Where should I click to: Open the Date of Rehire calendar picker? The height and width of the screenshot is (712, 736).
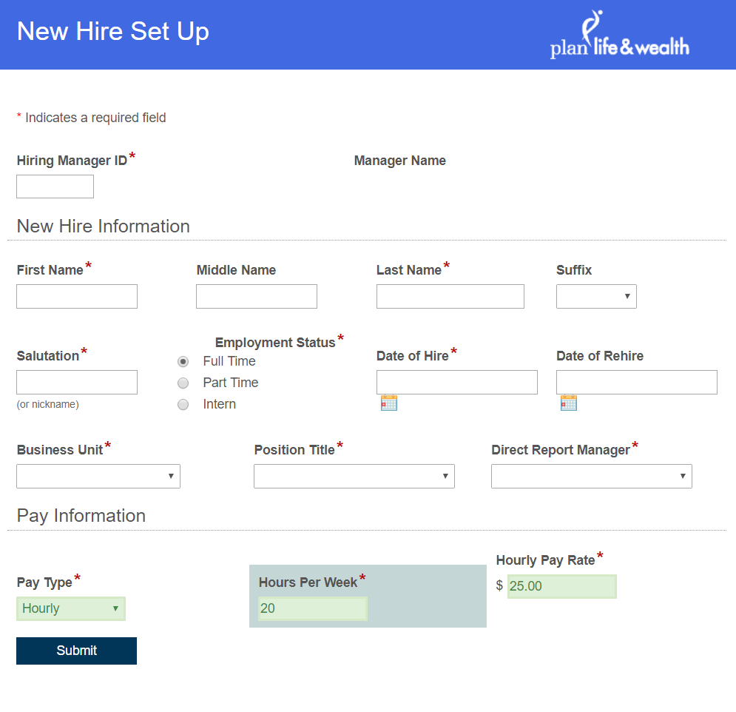click(x=568, y=403)
